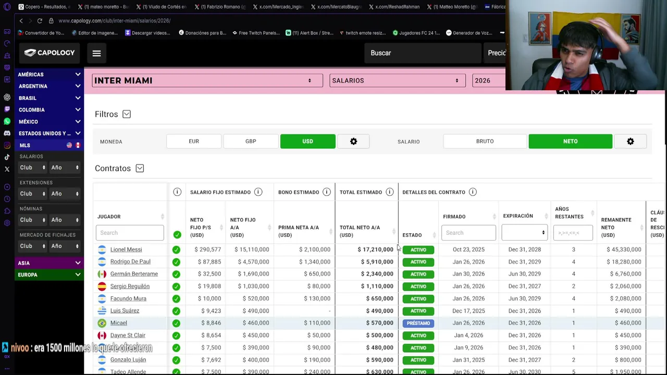Click the Buscar search field
This screenshot has width=667, height=375.
click(422, 53)
